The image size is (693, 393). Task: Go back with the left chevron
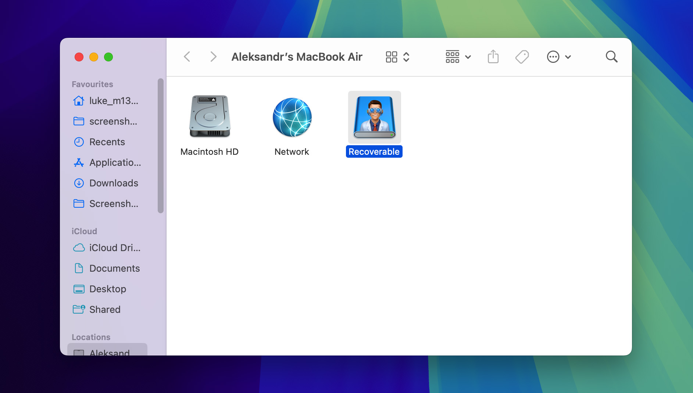[x=187, y=57]
